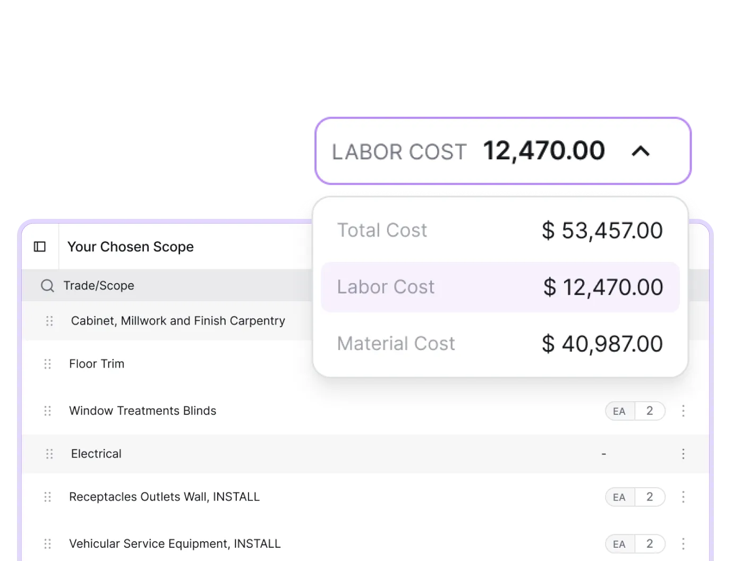Toggle the sidebar panel icon
733x561 pixels.
(x=40, y=246)
